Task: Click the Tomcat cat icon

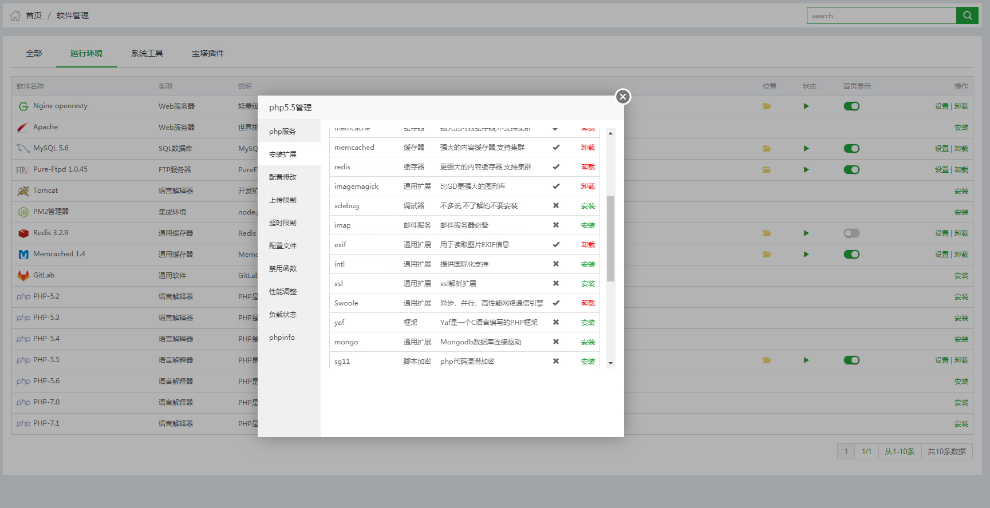Action: coord(23,191)
